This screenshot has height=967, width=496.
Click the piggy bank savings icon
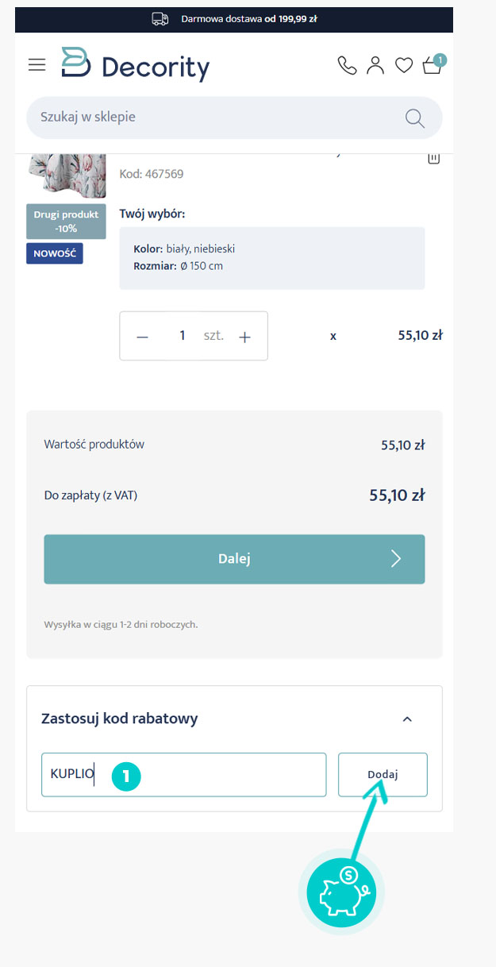(346, 892)
